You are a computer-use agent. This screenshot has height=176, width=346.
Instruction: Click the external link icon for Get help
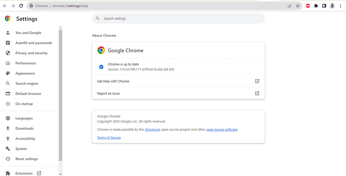(257, 81)
